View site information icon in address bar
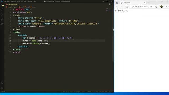This screenshot has height=95, width=169. point(133,7)
